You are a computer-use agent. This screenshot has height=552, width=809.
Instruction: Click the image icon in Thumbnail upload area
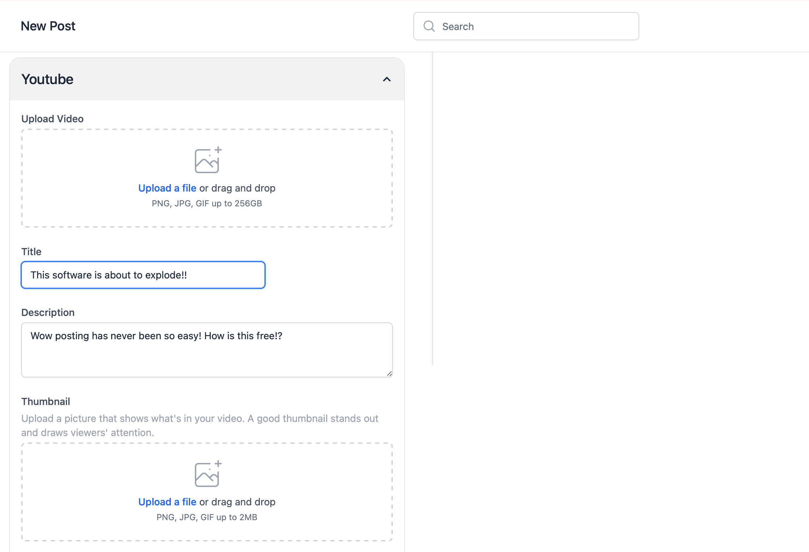tap(207, 474)
